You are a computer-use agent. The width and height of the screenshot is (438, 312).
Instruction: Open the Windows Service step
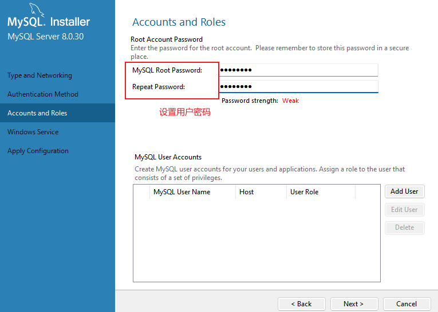point(33,132)
